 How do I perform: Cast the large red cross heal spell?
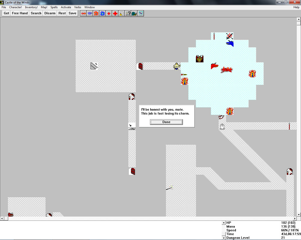115,13
